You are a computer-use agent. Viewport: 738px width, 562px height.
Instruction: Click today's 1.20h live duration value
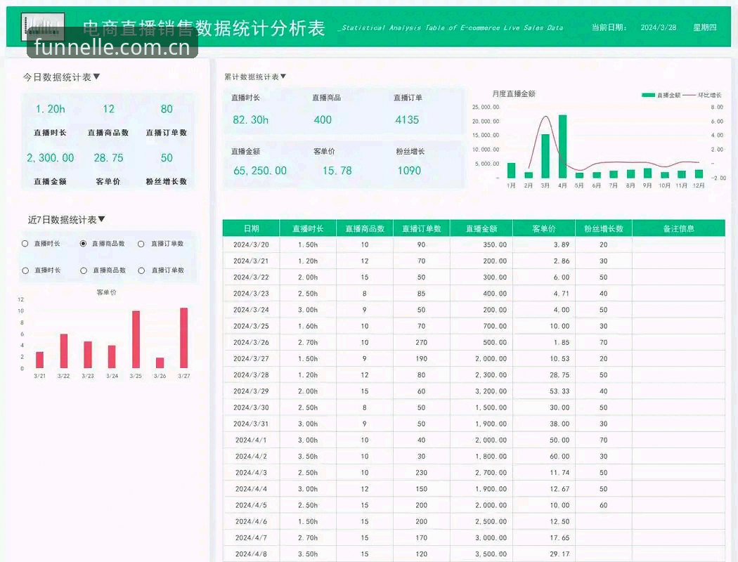click(51, 109)
